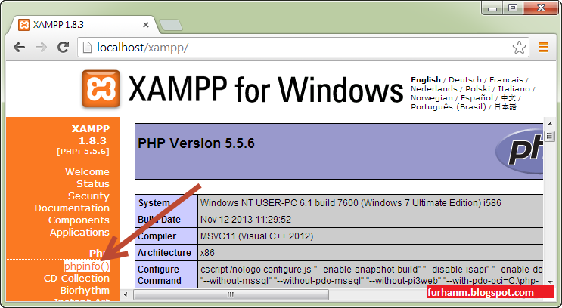
Task: Click the Compiler value MSVC11
Action: tap(256, 236)
